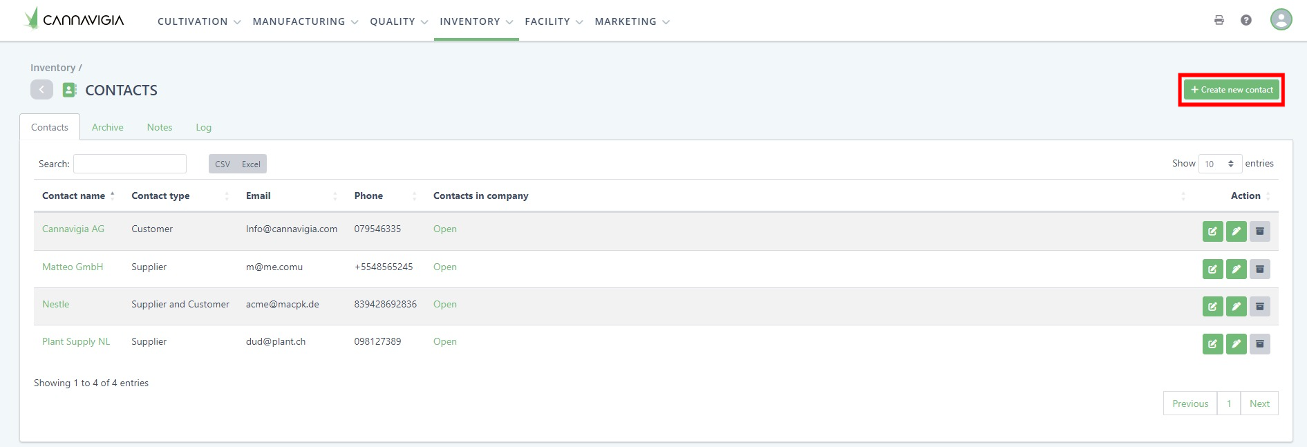
Task: Open the help question mark icon
Action: tap(1245, 20)
